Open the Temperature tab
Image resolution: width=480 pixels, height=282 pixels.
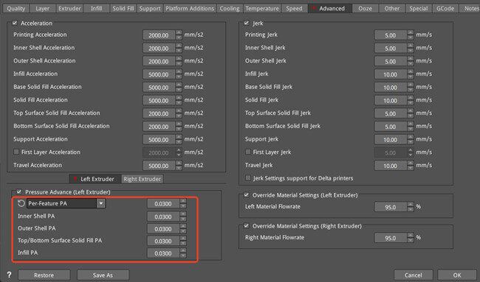pyautogui.click(x=262, y=9)
